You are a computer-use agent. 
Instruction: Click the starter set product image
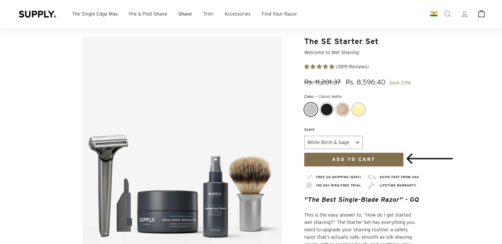point(182,140)
